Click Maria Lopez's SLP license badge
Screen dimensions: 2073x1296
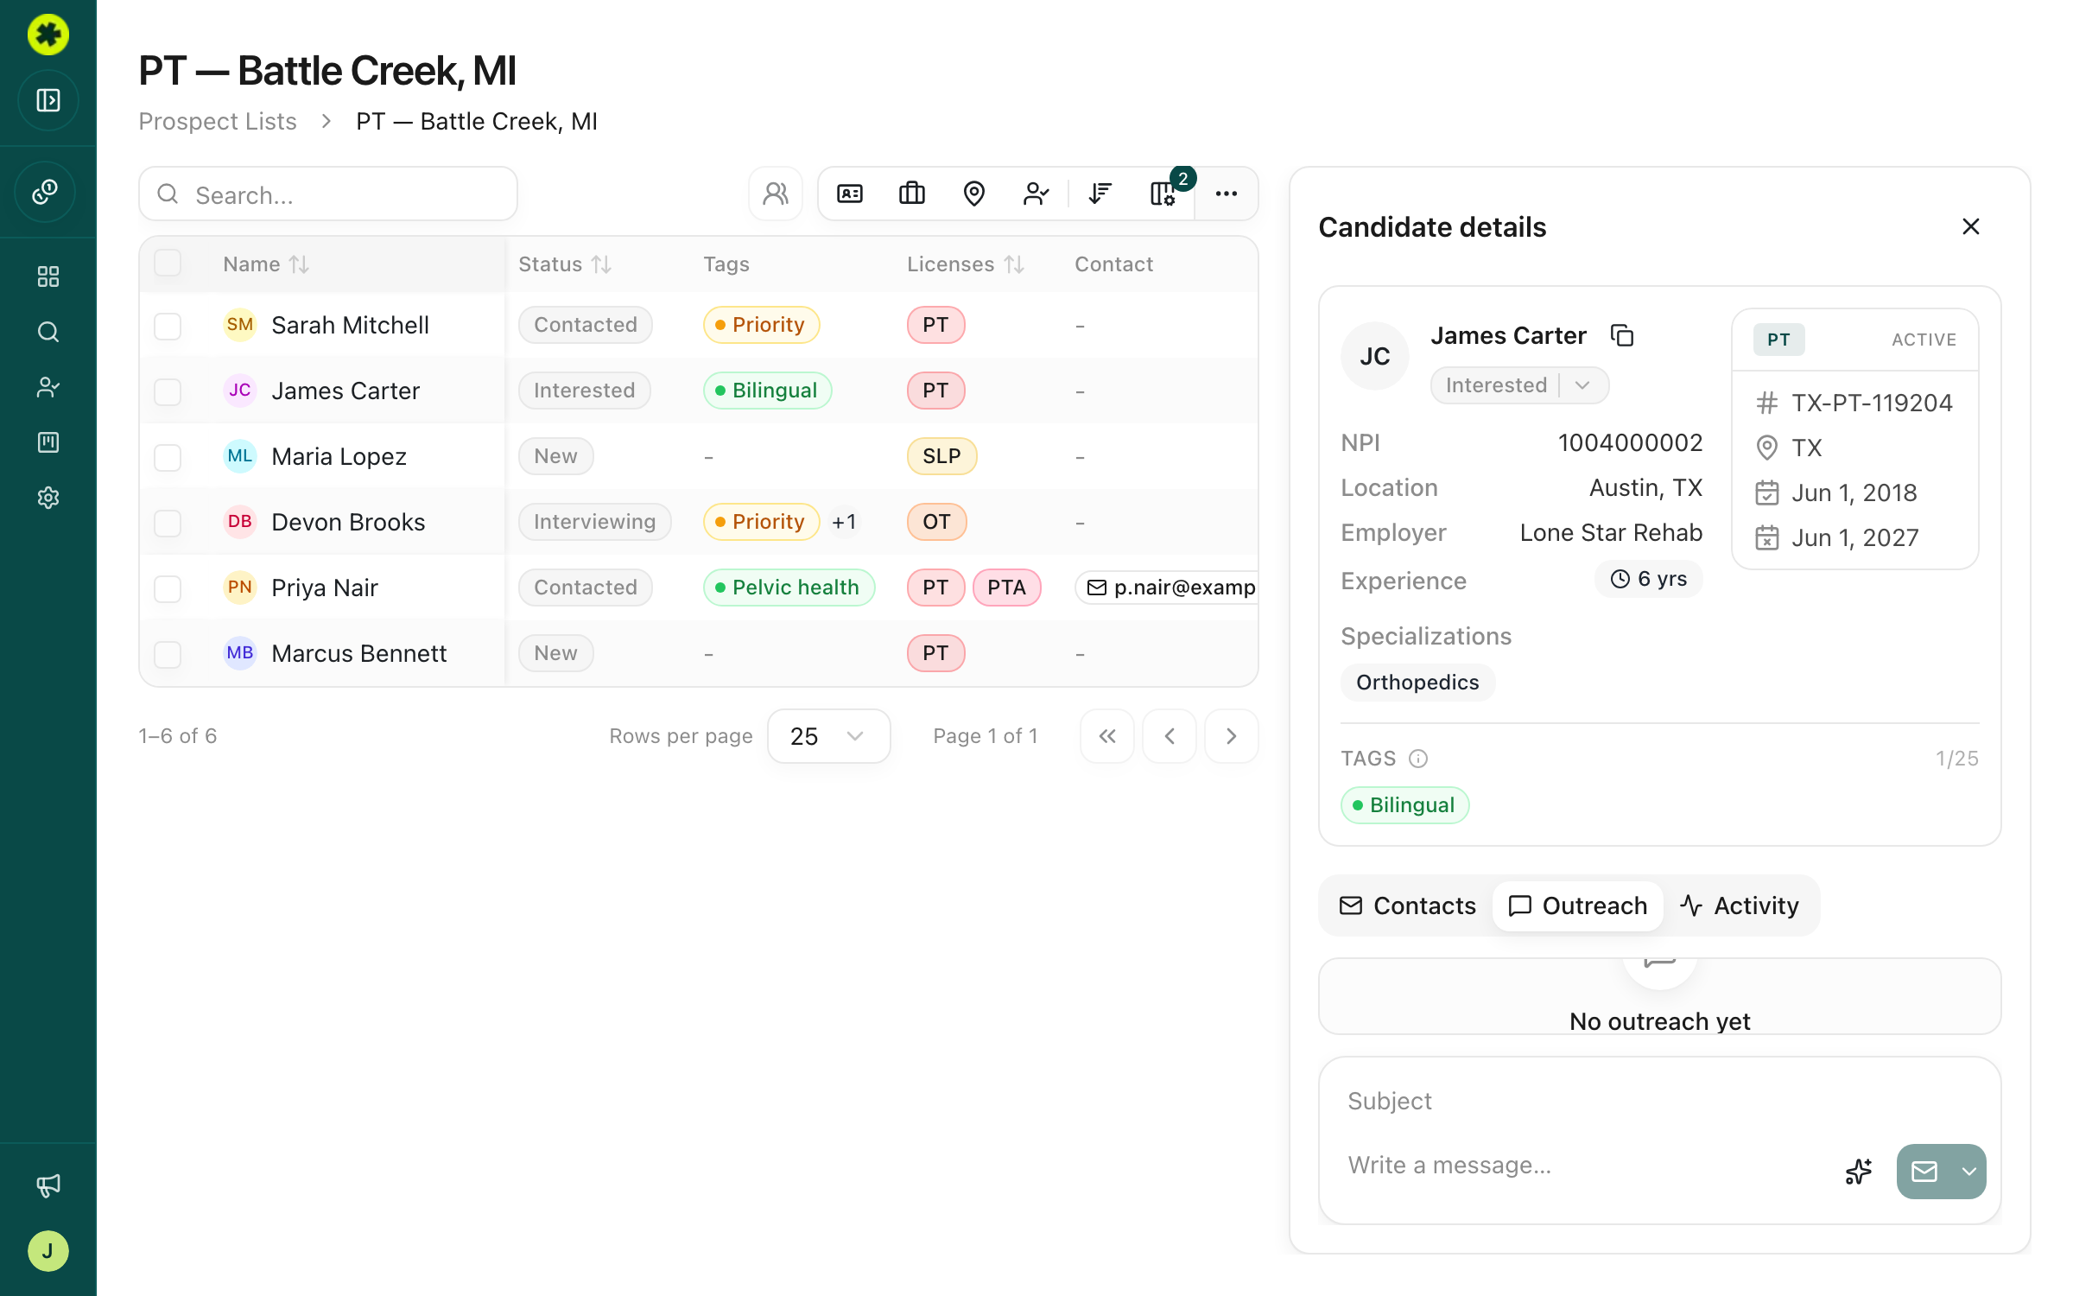pyautogui.click(x=941, y=456)
